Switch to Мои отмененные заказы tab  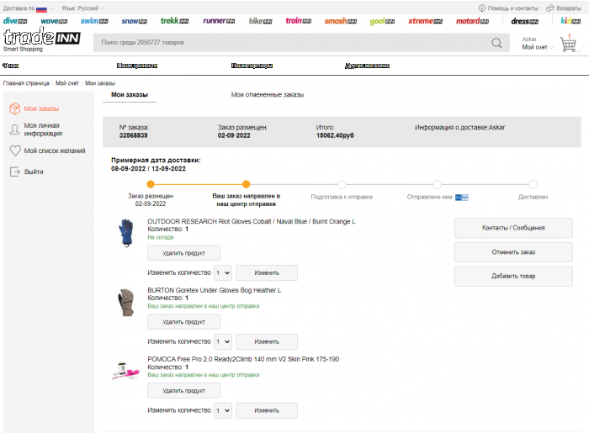267,94
